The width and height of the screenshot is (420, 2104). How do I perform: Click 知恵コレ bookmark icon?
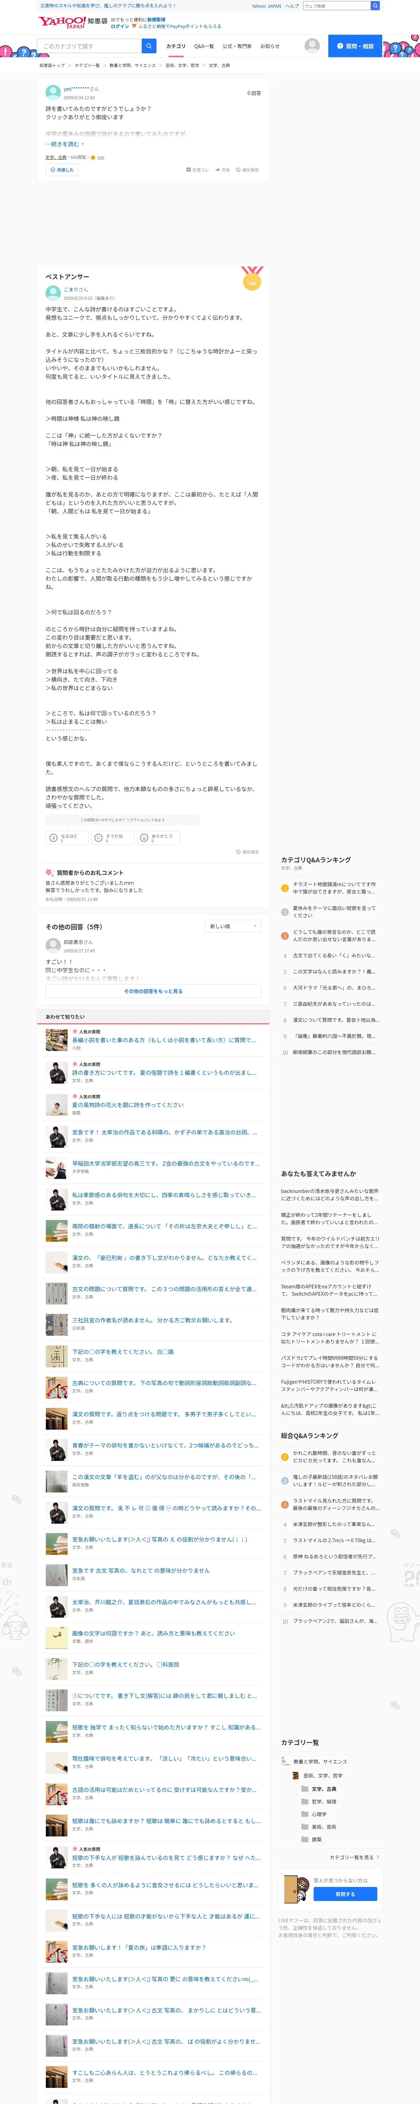(197, 170)
